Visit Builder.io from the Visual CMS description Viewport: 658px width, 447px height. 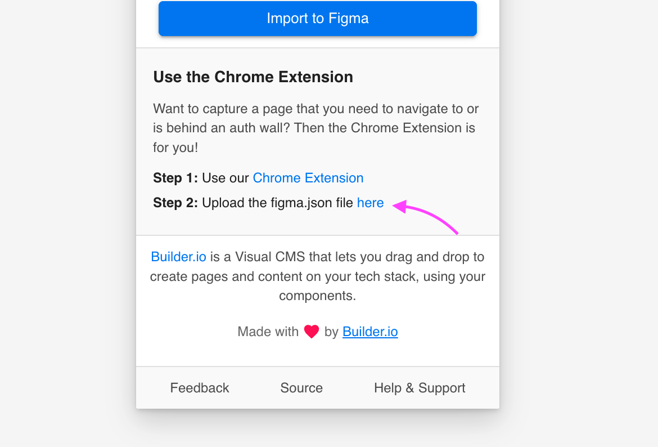point(178,257)
